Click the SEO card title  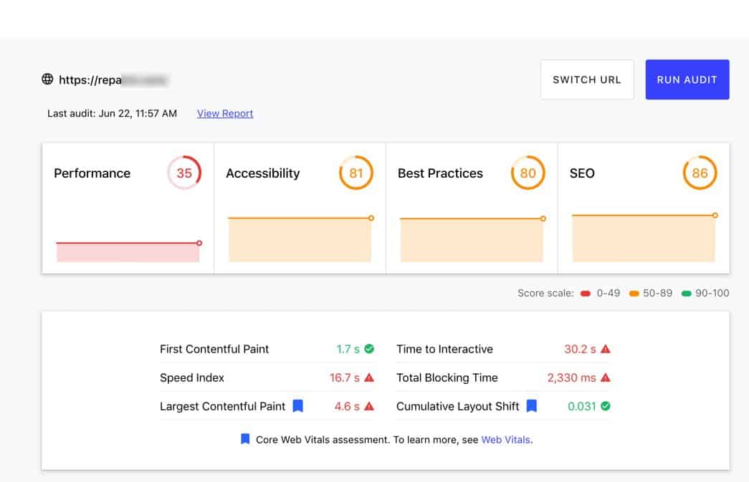(x=582, y=173)
